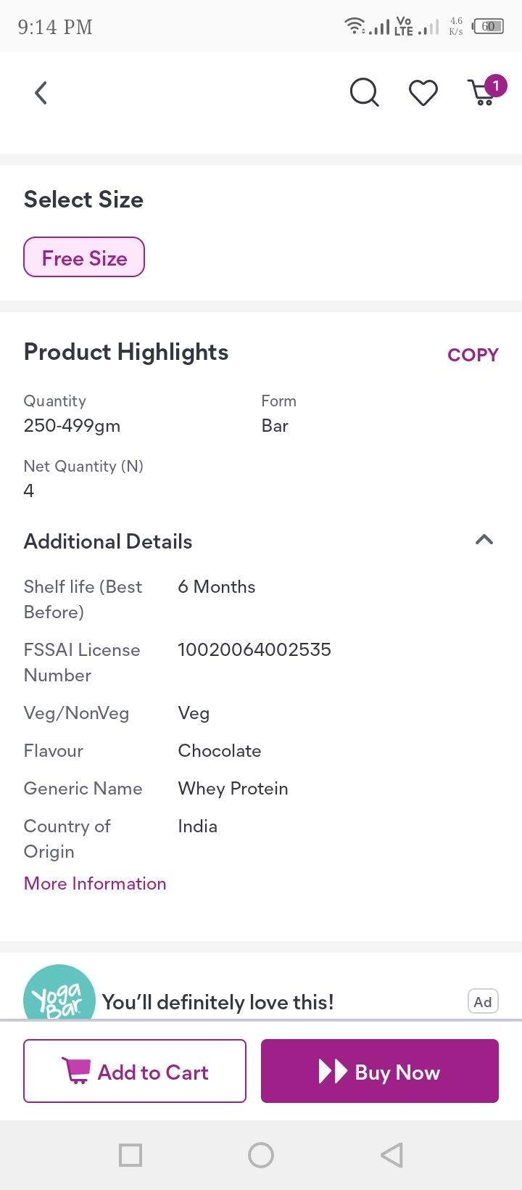This screenshot has height=1190, width=522.
Task: Tap "You'll definitely love this!" banner text
Action: click(217, 1002)
